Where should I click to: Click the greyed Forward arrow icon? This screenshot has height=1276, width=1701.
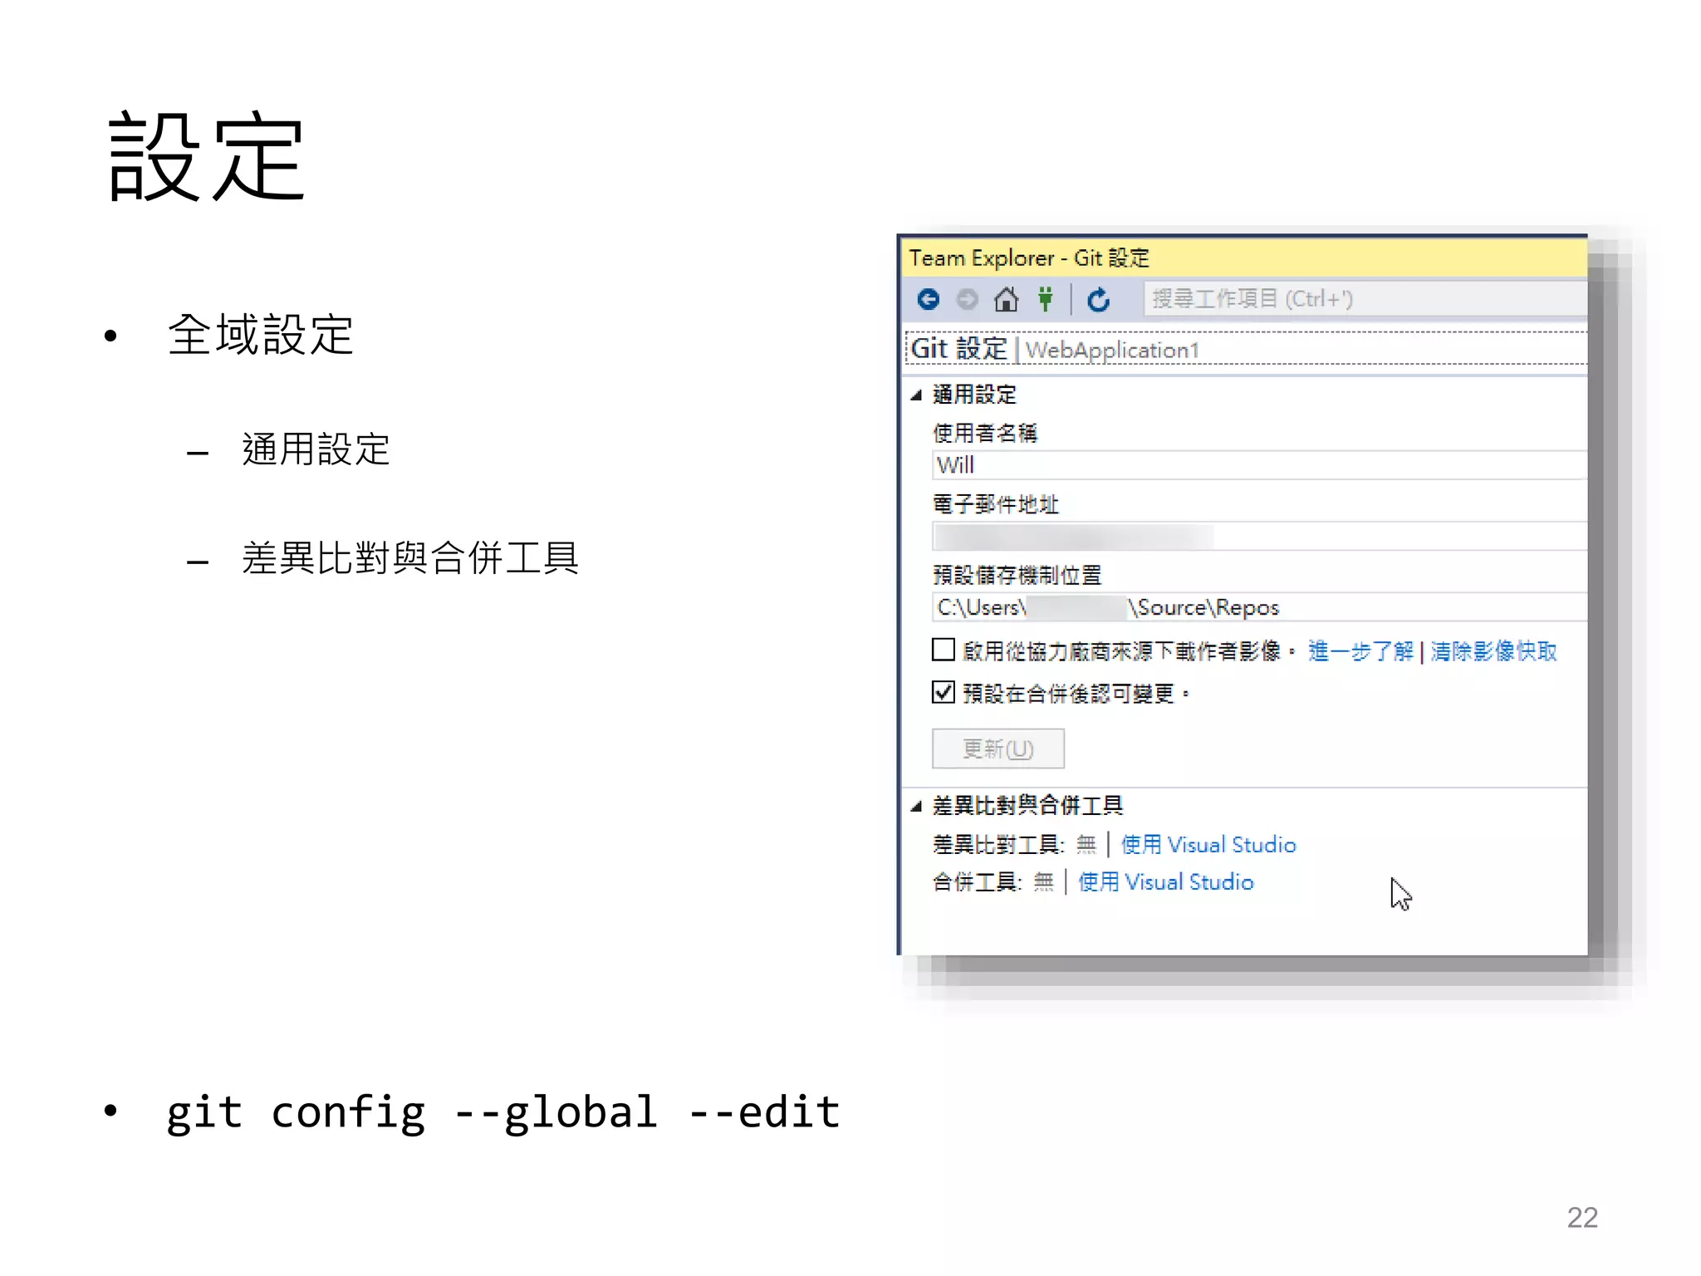pyautogui.click(x=967, y=299)
